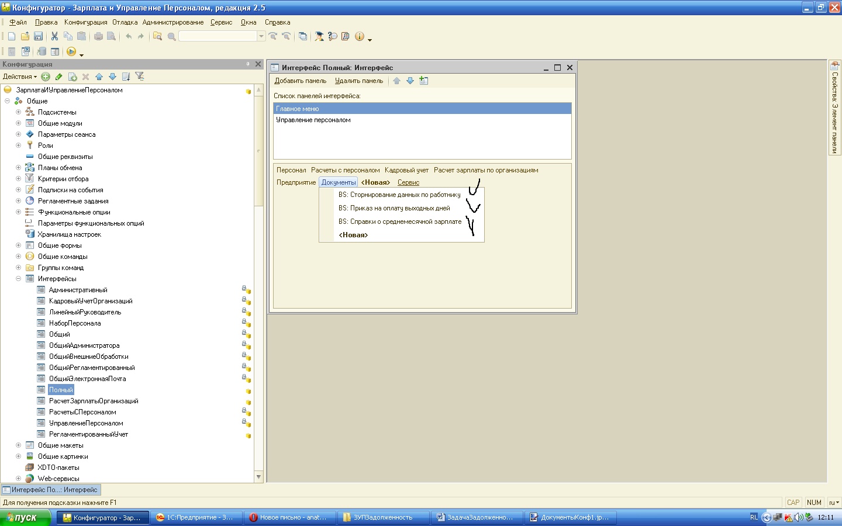The width and height of the screenshot is (842, 526).
Task: Select Управление персоналом in panel list
Action: tap(313, 120)
